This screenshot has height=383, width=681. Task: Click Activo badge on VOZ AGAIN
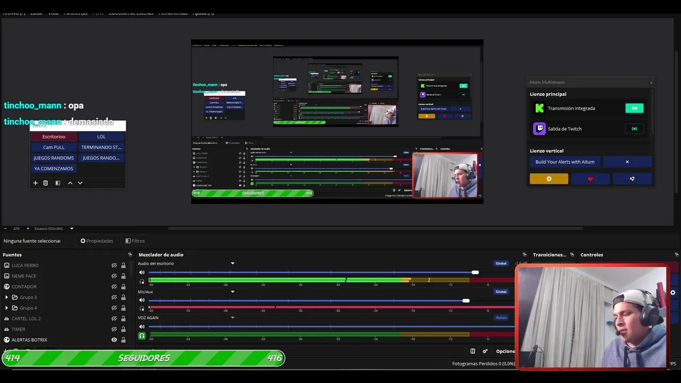point(501,318)
